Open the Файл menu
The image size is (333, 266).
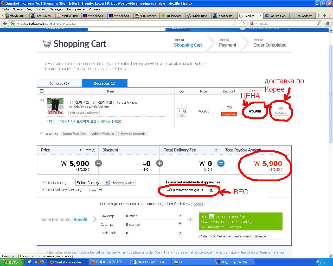(x=5, y=9)
